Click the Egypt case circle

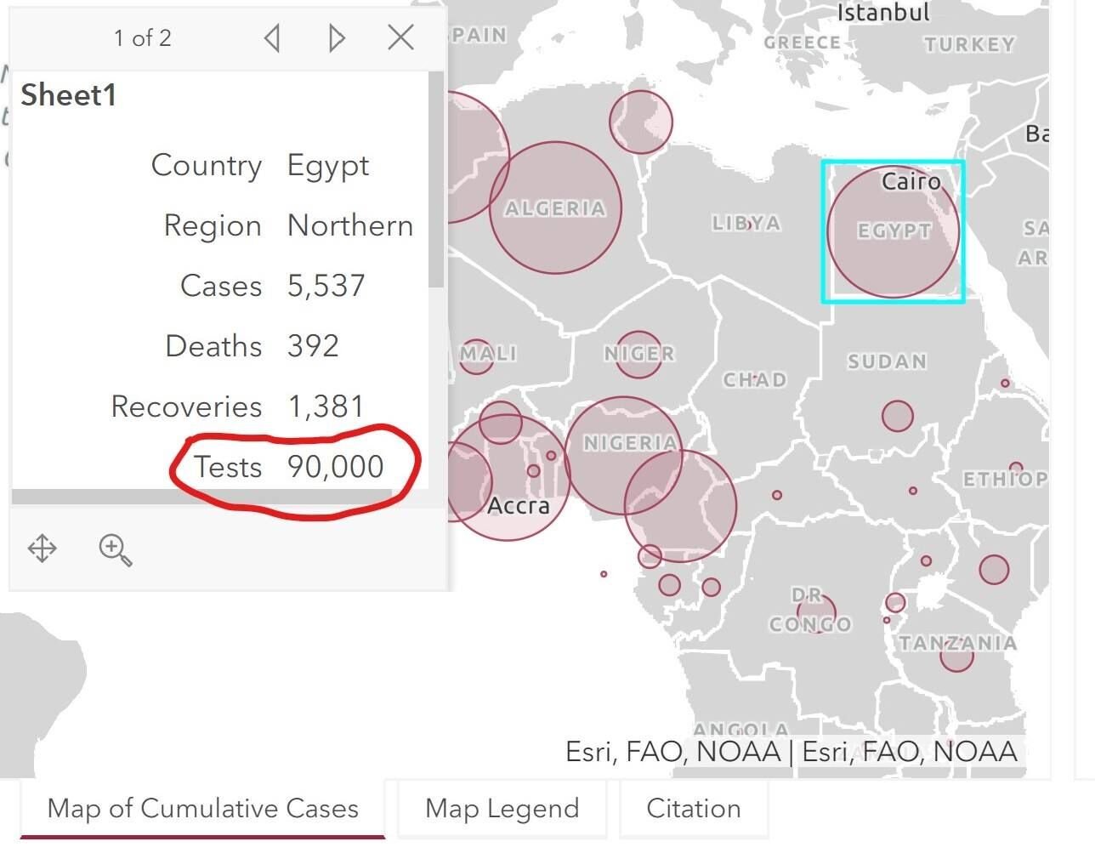click(x=894, y=231)
